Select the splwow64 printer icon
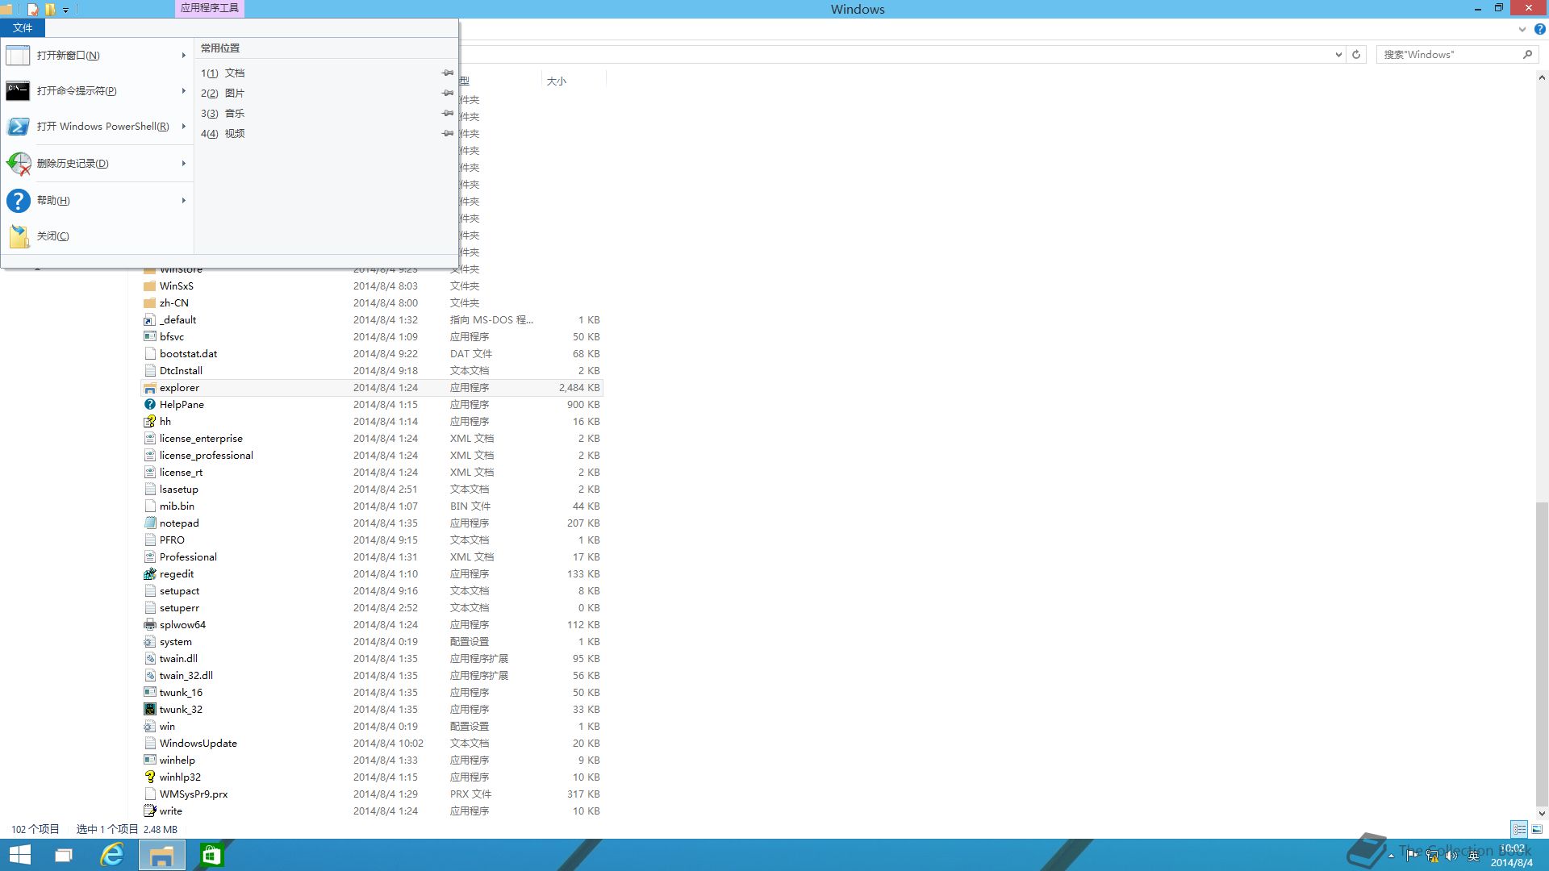This screenshot has width=1549, height=871. click(x=150, y=625)
